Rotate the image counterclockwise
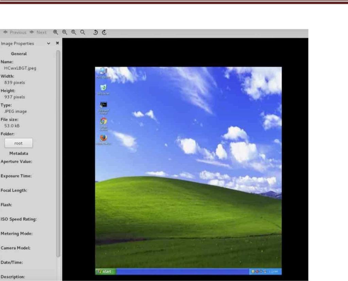 tap(95, 32)
